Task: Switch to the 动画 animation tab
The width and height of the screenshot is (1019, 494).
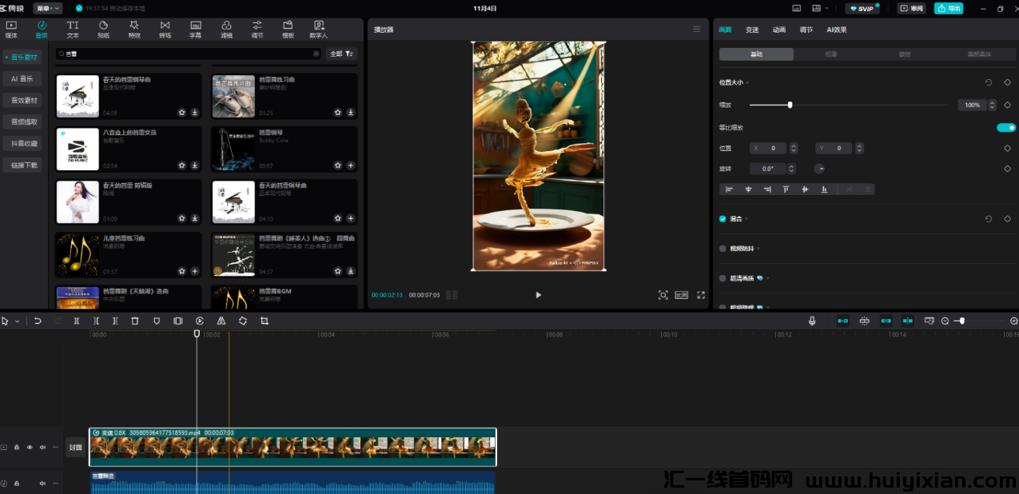Action: click(x=779, y=30)
